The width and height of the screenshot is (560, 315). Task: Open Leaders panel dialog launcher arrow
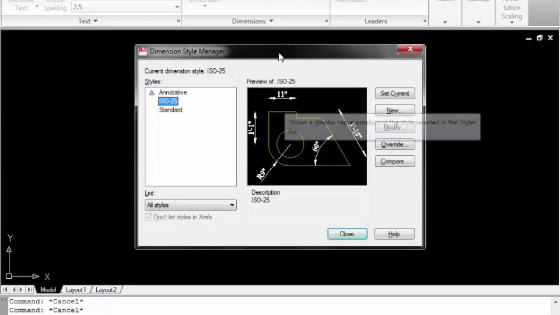pyautogui.click(x=425, y=21)
